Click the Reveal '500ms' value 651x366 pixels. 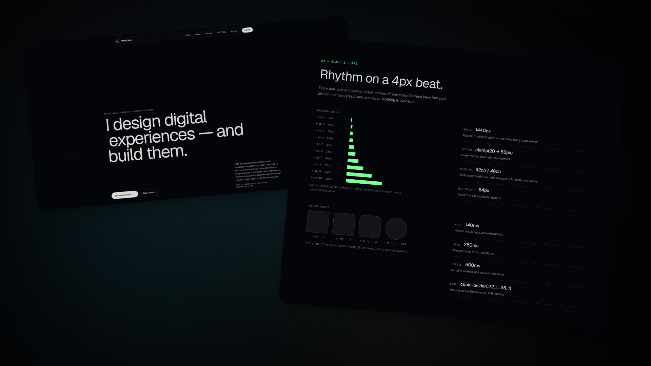coord(473,265)
